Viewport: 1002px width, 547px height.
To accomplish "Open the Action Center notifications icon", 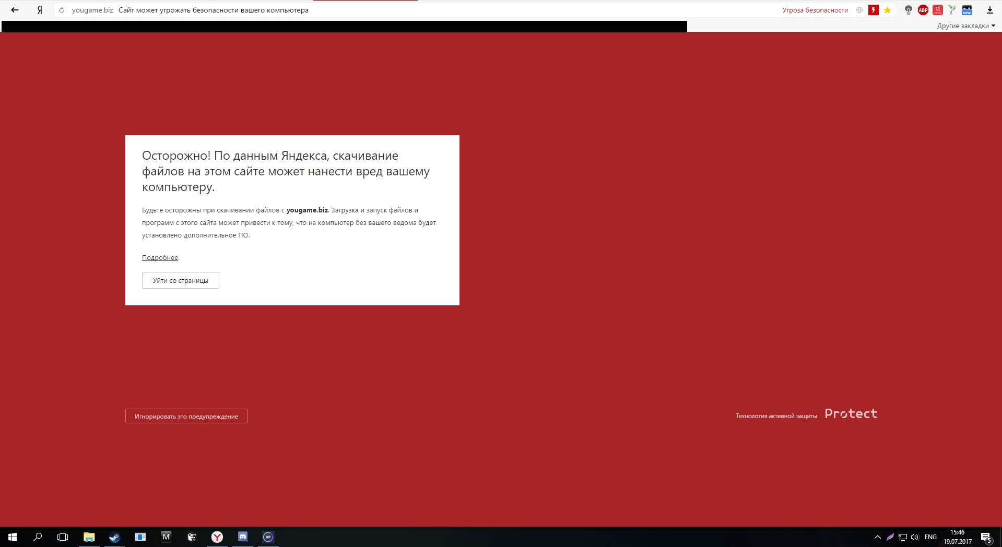I will (x=986, y=537).
